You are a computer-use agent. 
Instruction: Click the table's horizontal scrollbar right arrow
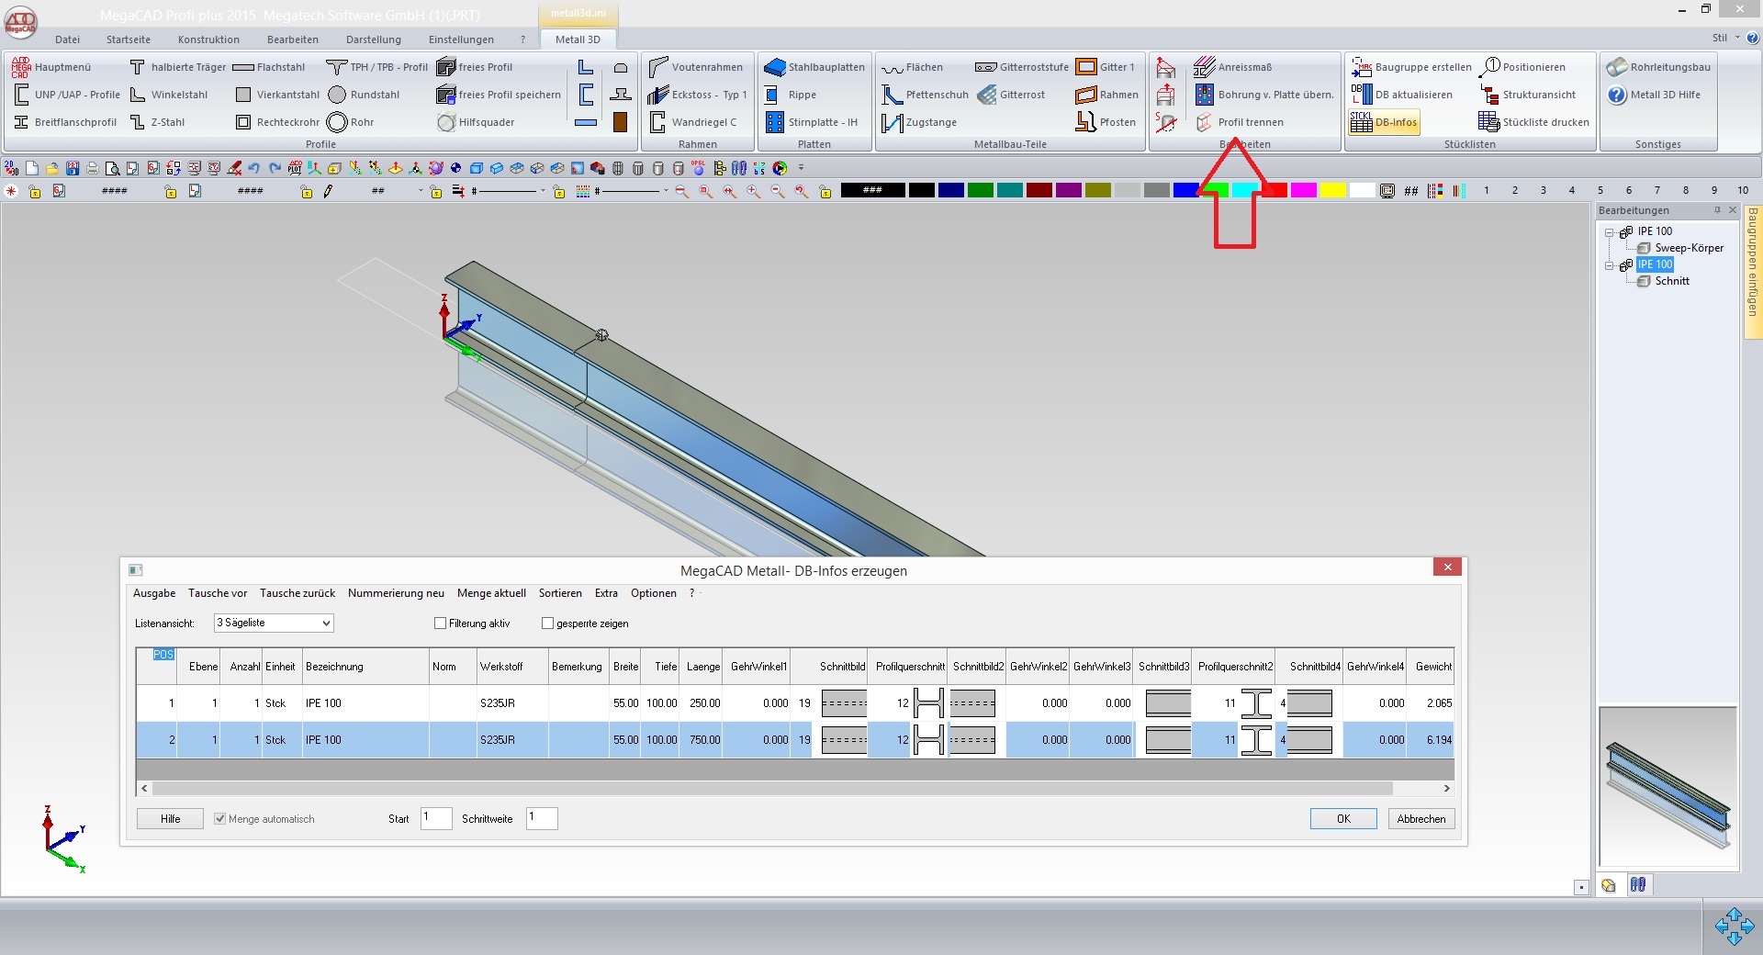click(x=1446, y=788)
